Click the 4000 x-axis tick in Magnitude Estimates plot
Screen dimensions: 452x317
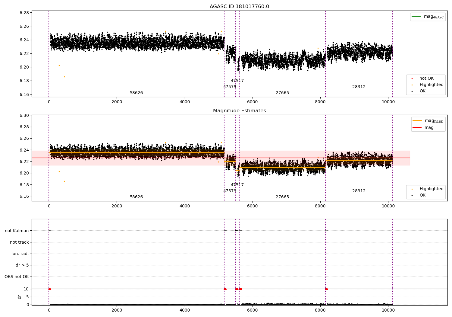point(185,206)
